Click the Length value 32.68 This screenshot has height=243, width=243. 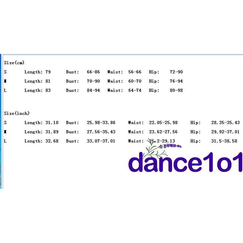[52, 141]
